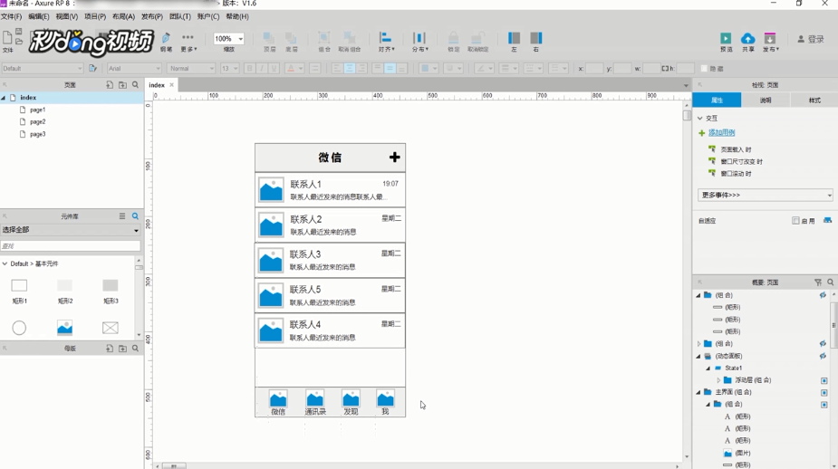Select the placeholder widget in the library
Viewport: 838px width, 469px height.
click(x=111, y=328)
